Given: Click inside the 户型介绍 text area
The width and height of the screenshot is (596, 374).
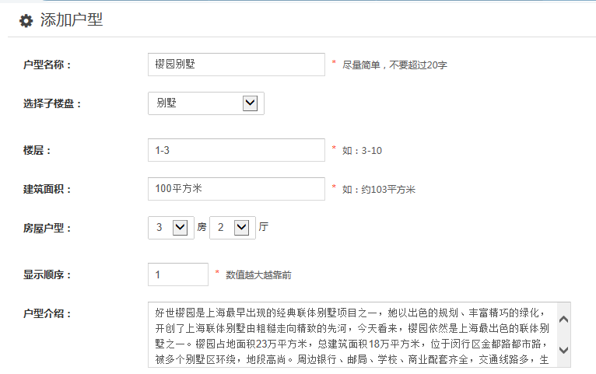Looking at the screenshot, I should (350, 334).
